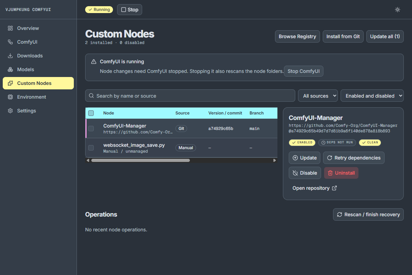
Task: Click the Manual source badge
Action: tap(186, 148)
